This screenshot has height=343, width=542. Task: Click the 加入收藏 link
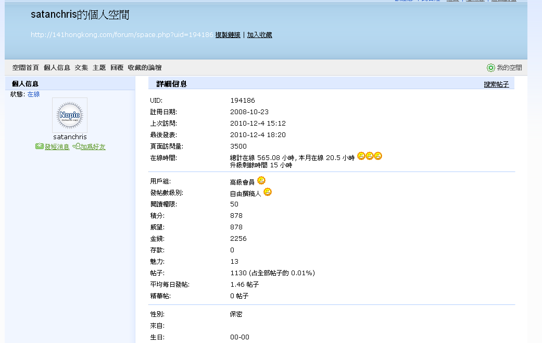[x=259, y=35]
